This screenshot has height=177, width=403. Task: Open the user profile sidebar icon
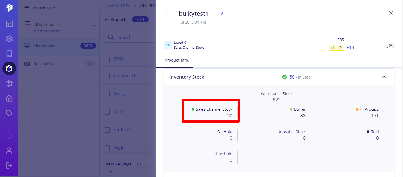tap(9, 151)
